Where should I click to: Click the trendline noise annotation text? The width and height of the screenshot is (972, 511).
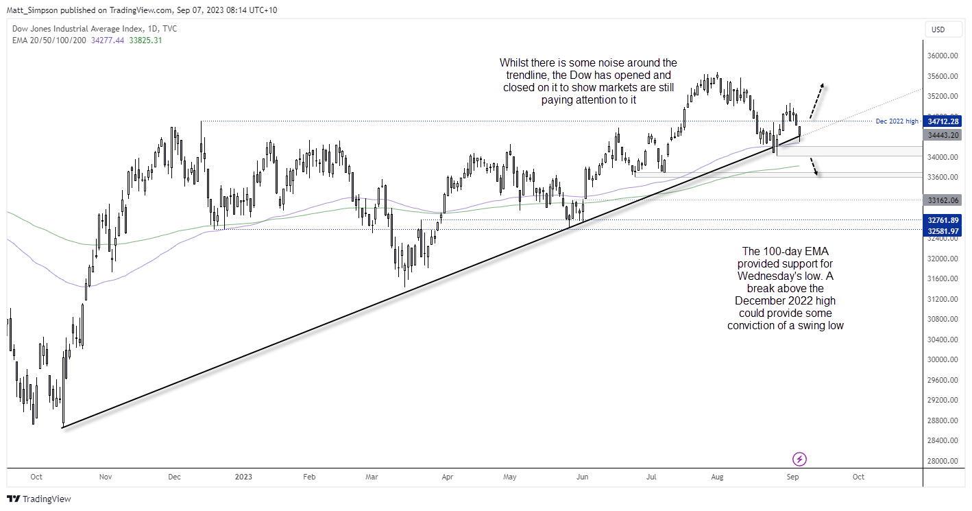point(588,82)
